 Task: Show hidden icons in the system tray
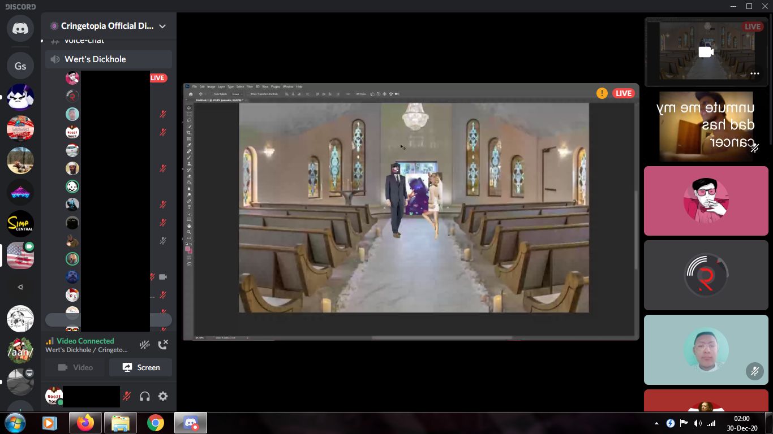tap(656, 422)
